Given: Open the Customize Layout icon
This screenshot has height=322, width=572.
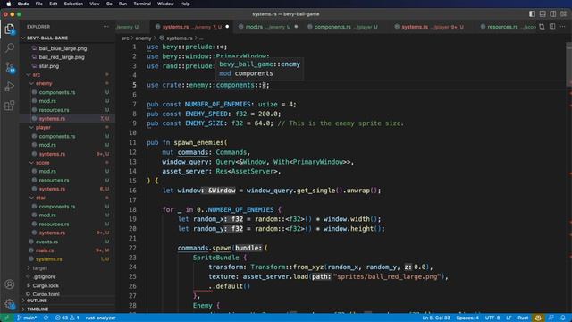Looking at the screenshot, I should tap(564, 14).
